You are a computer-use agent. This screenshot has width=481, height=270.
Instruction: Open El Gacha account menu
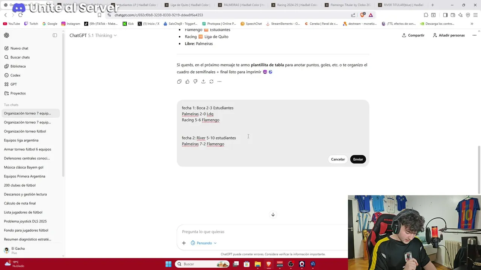click(32, 250)
